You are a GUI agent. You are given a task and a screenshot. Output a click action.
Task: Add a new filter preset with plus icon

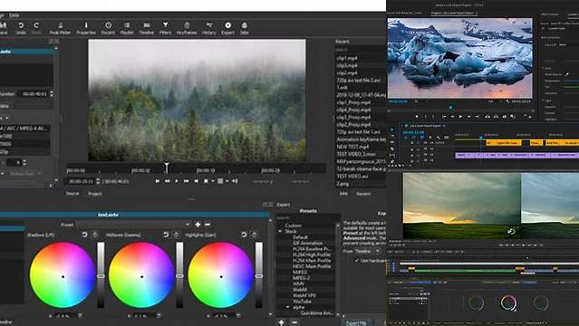click(x=198, y=225)
